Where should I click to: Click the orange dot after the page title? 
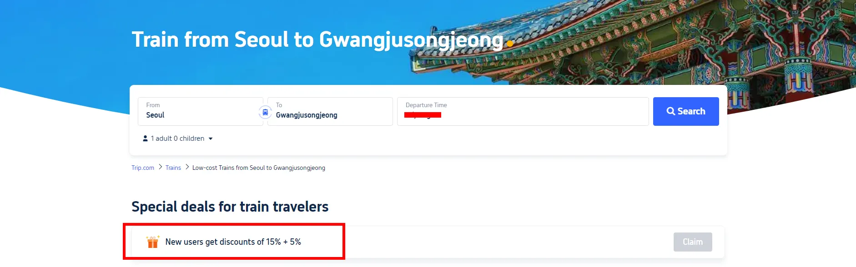(x=510, y=44)
